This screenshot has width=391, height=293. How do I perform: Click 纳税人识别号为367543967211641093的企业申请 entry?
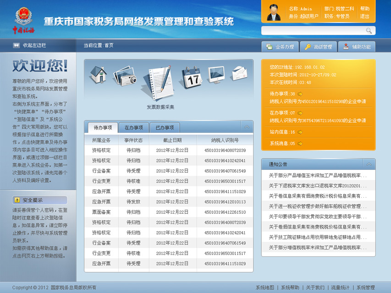[318, 120]
